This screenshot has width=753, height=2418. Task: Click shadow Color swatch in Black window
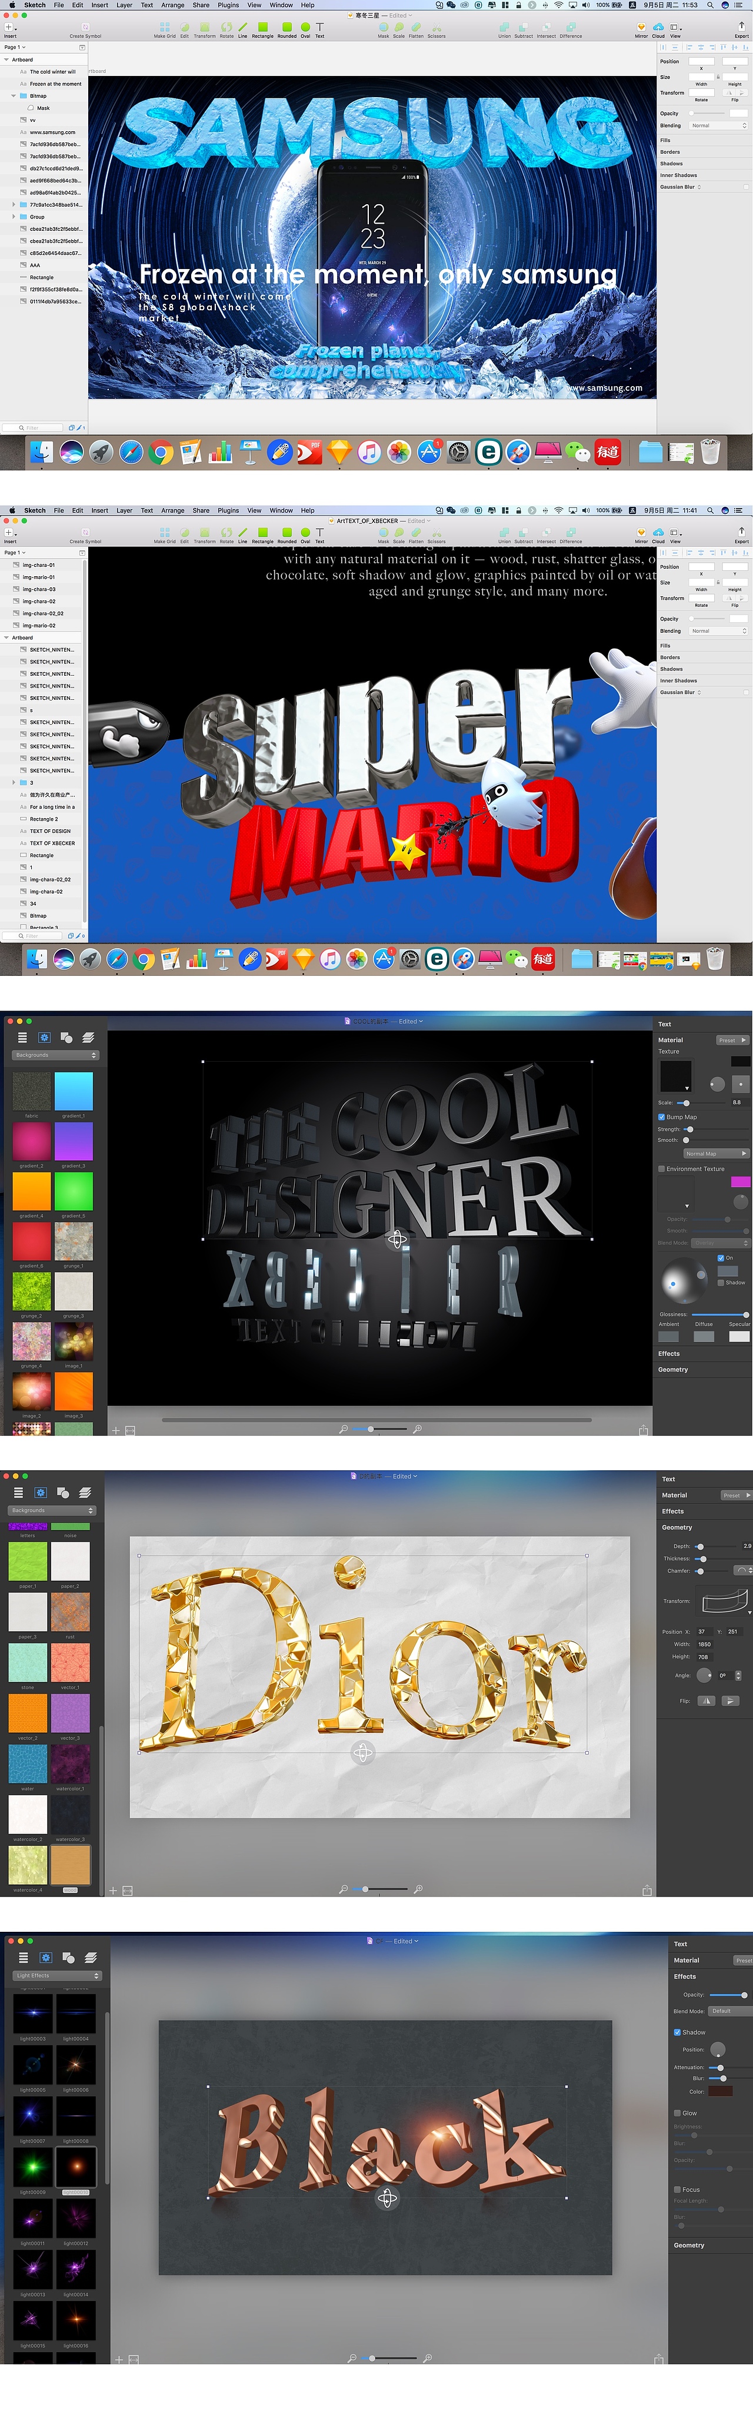pyautogui.click(x=720, y=2091)
